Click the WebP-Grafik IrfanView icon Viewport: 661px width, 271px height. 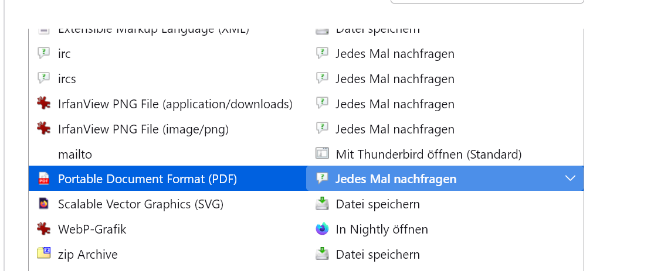tap(43, 229)
